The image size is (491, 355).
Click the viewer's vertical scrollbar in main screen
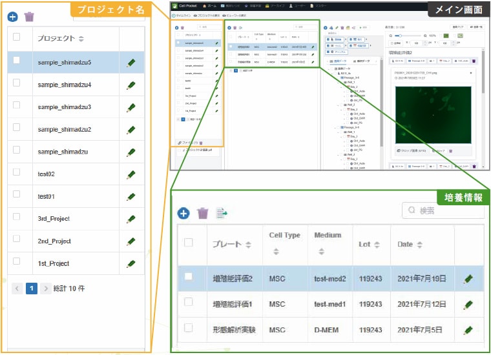[x=483, y=72]
